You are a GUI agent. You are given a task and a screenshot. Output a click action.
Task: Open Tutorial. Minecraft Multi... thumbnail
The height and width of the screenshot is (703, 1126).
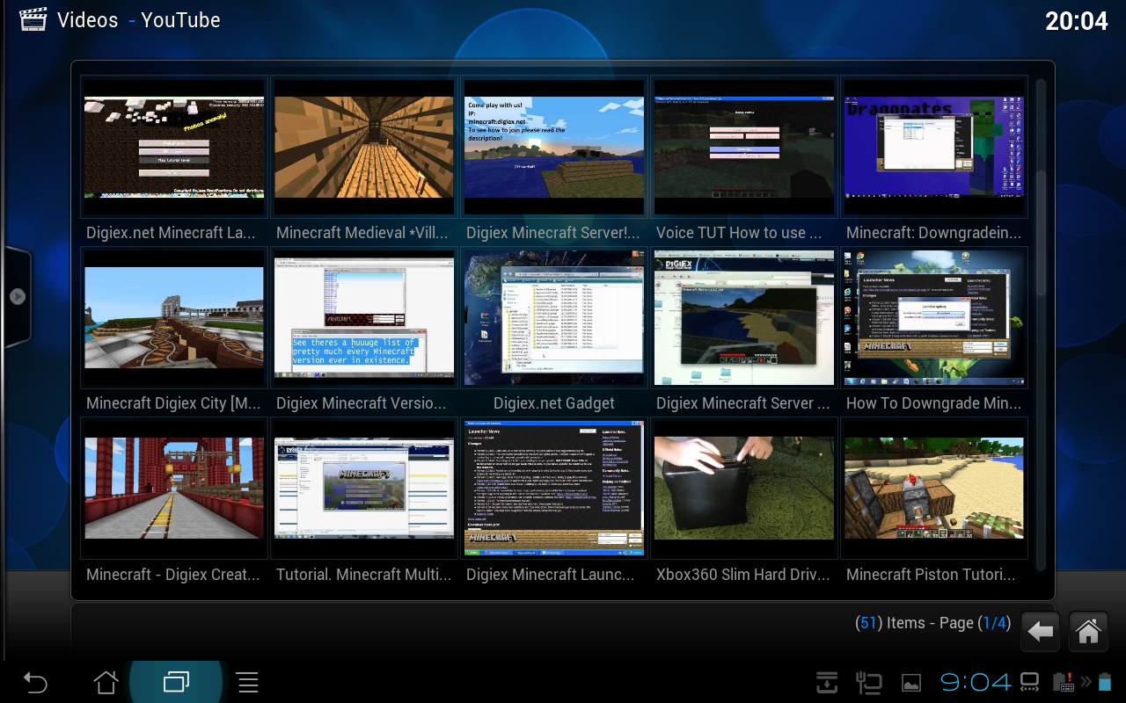pos(364,488)
